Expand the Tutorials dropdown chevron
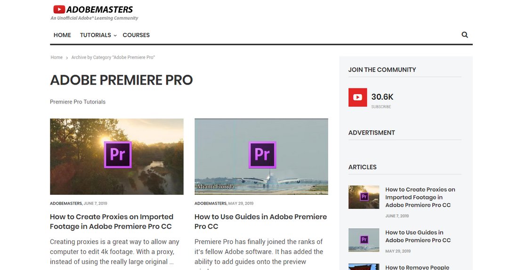518x270 pixels. point(115,35)
